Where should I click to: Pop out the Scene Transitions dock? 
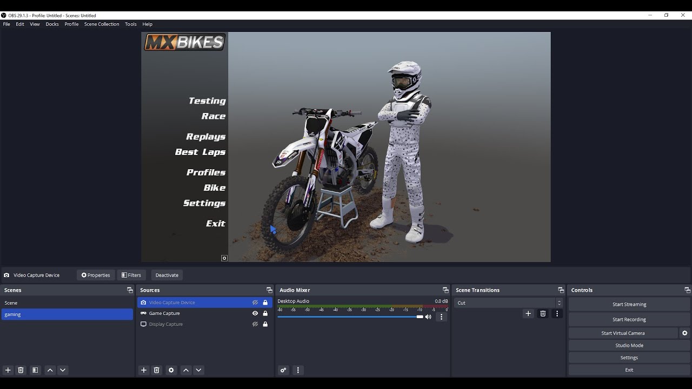tap(561, 290)
